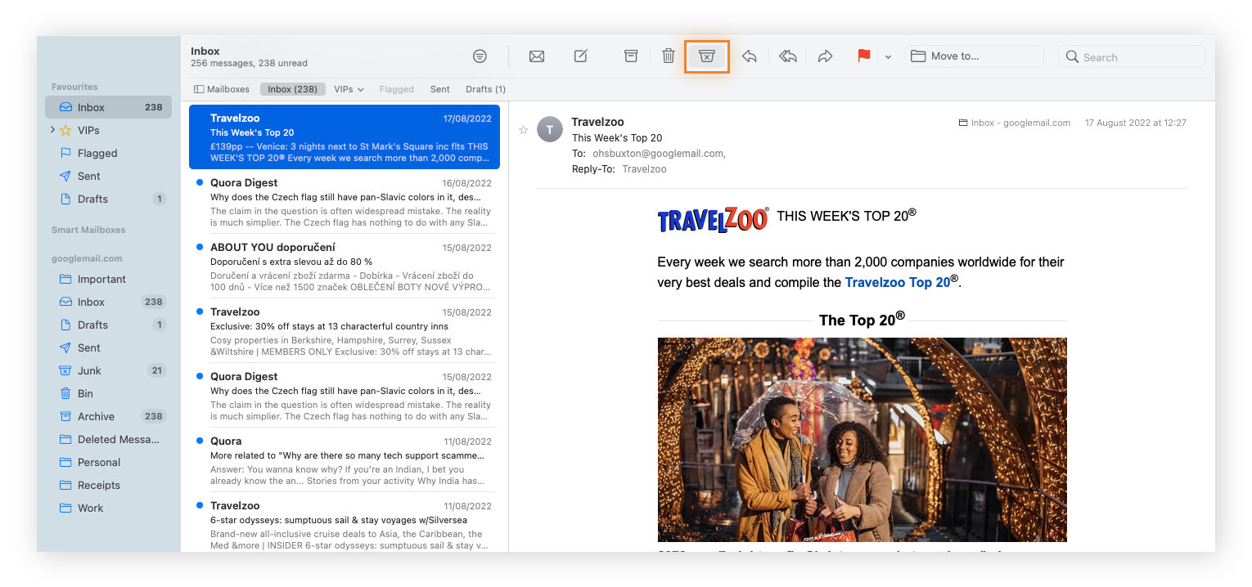The height and width of the screenshot is (587, 1252).
Task: Move selected message to Junk
Action: click(707, 56)
